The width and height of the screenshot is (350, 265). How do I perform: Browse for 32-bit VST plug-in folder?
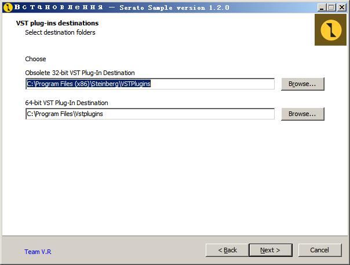pyautogui.click(x=302, y=84)
